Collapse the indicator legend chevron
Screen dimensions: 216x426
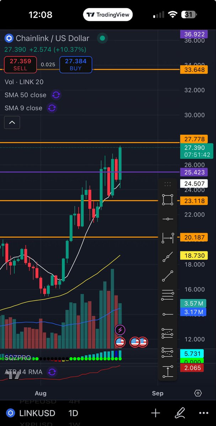coord(12,122)
